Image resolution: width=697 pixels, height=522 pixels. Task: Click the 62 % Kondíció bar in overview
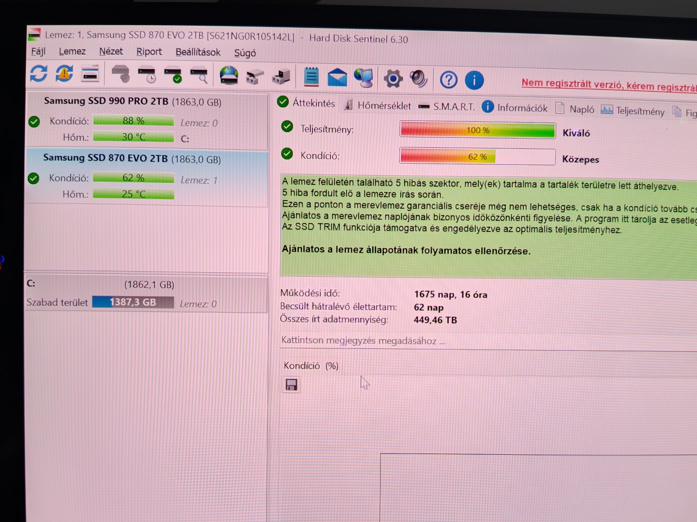click(x=477, y=157)
